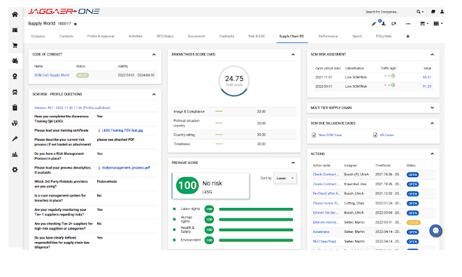Open the shopping cart sidebar icon
This screenshot has width=462, height=277.
click(x=15, y=45)
